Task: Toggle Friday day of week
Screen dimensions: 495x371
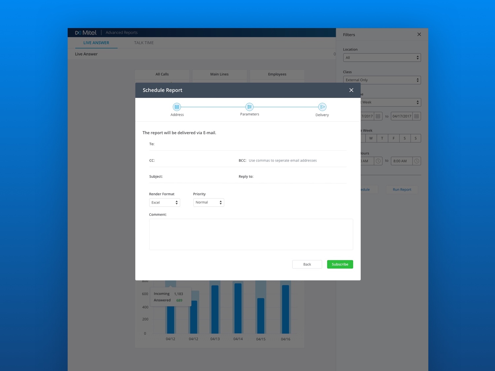Action: [393, 138]
